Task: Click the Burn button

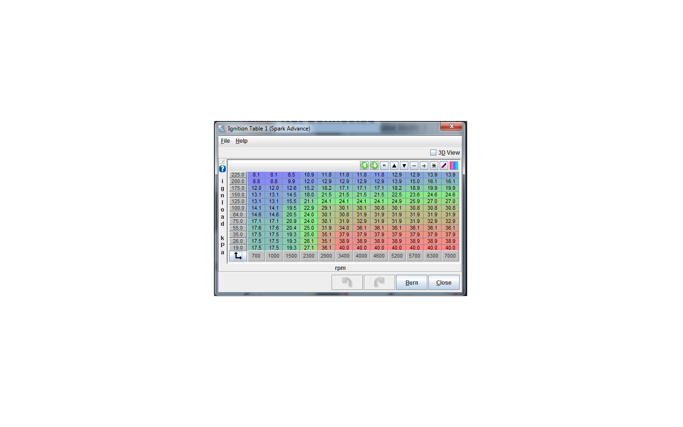Action: pos(411,282)
